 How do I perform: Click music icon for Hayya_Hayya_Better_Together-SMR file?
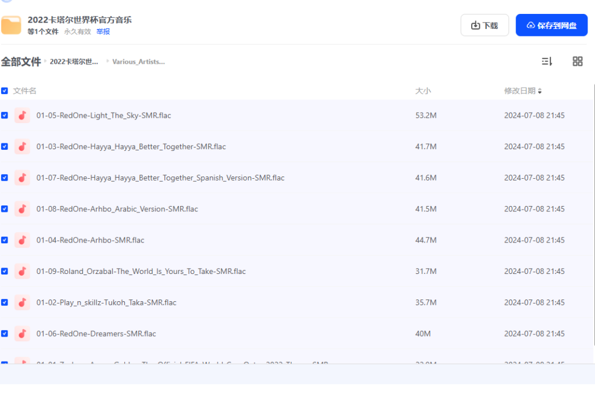(x=22, y=146)
